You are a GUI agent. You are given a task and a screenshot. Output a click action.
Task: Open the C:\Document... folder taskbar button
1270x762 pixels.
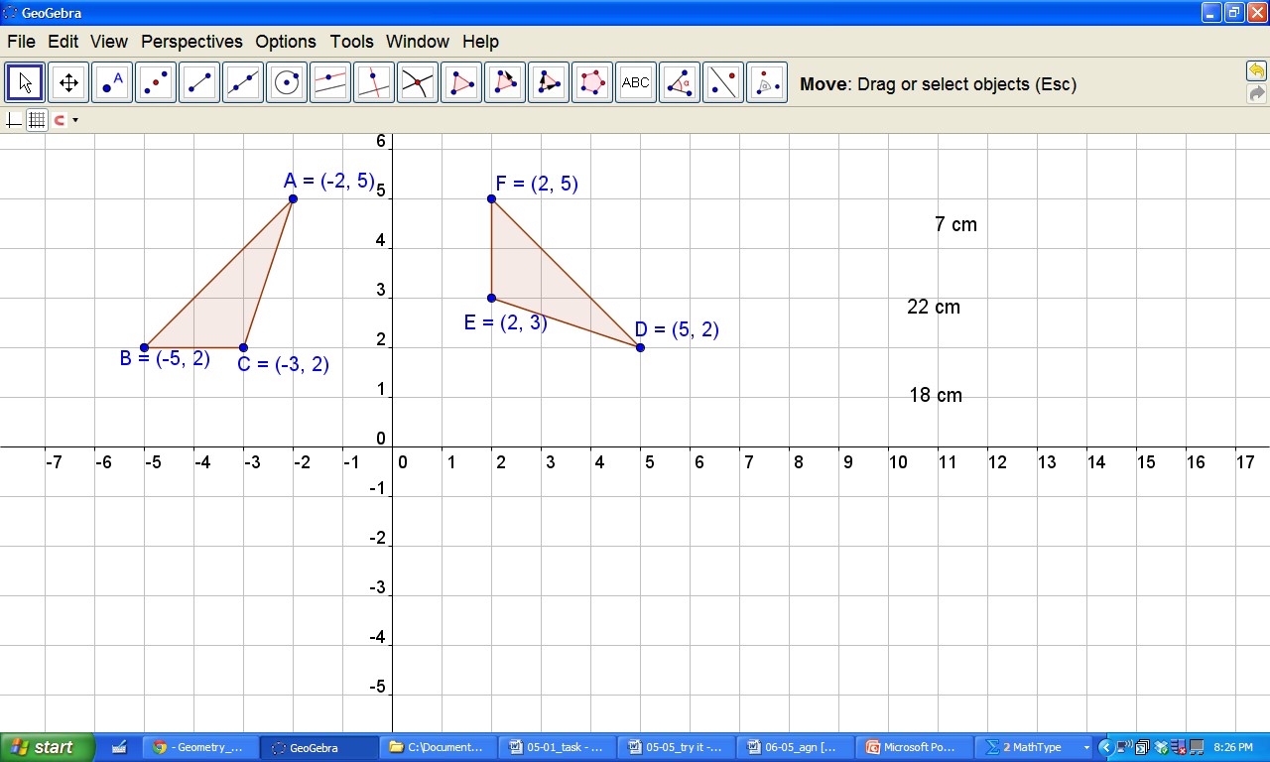click(x=439, y=747)
